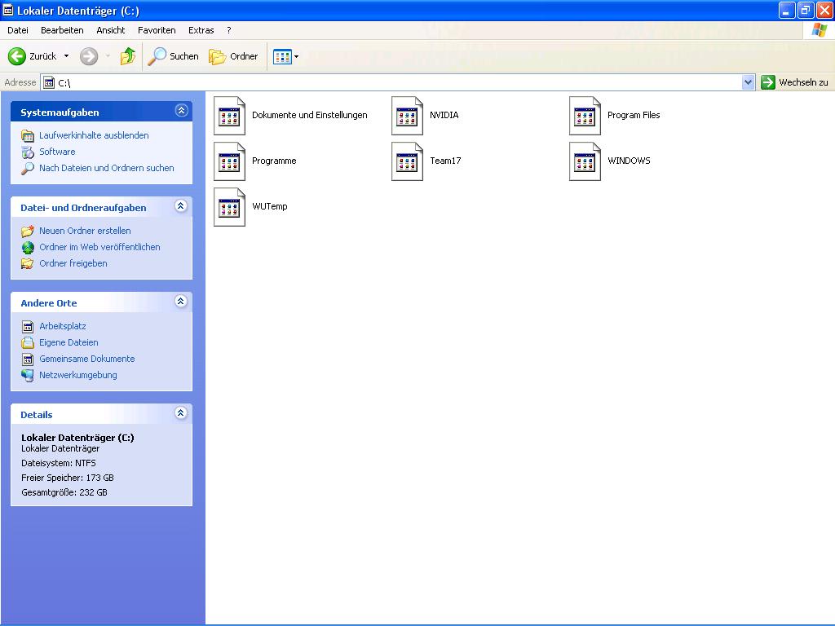Viewport: 835px width, 626px height.
Task: Click the WINDOWS name label
Action: coord(629,161)
